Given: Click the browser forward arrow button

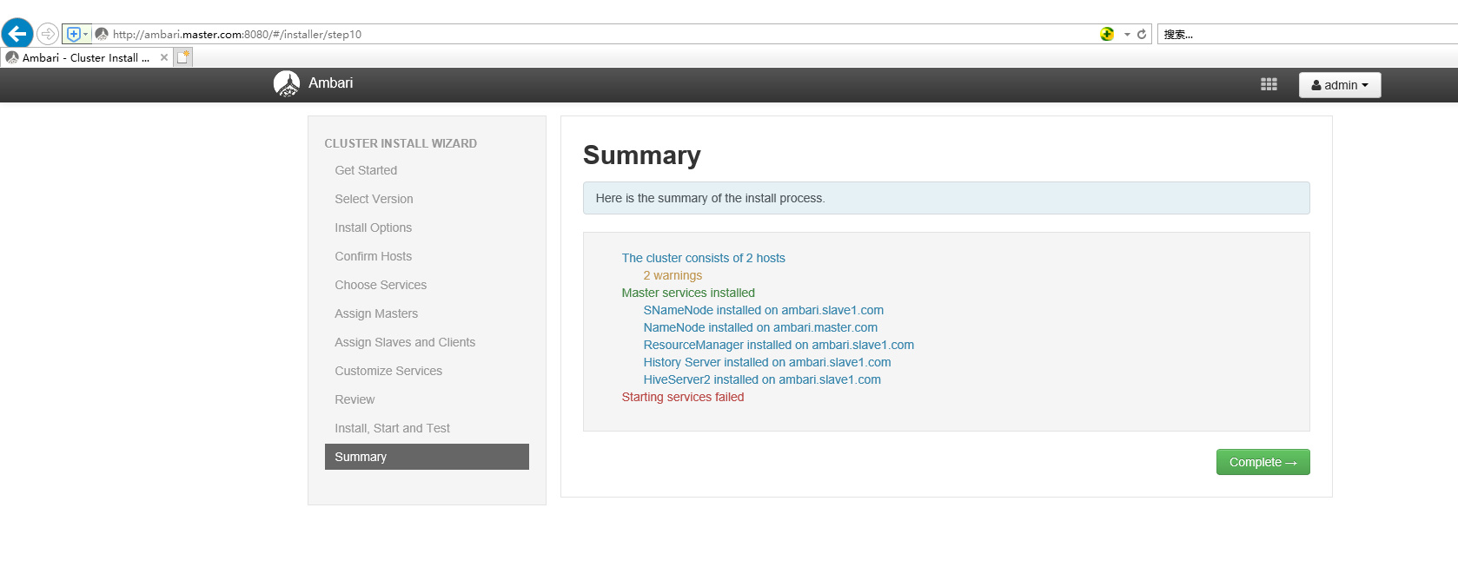Looking at the screenshot, I should click(48, 34).
